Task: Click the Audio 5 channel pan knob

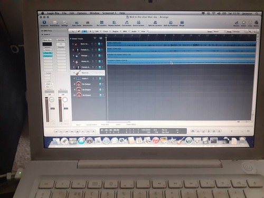Action: point(52,100)
